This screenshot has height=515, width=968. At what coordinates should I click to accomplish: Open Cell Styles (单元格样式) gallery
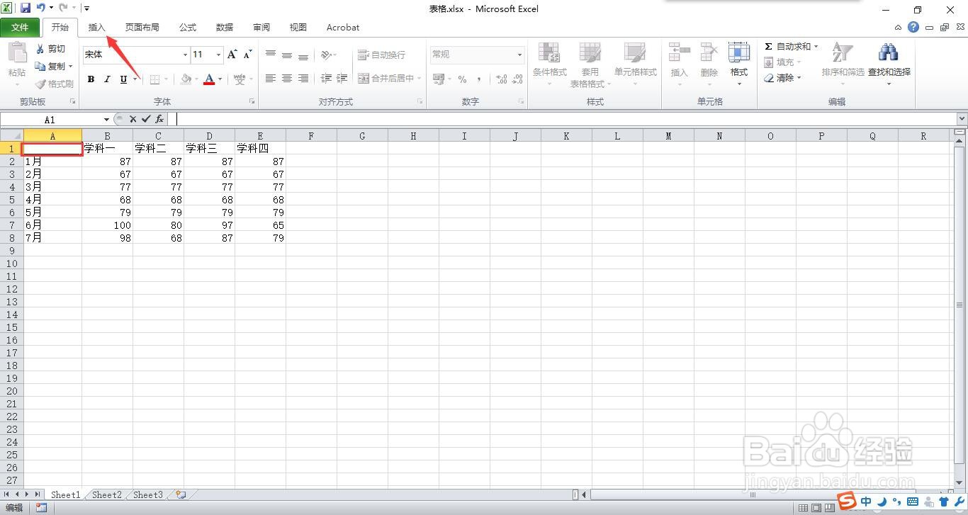(635, 64)
